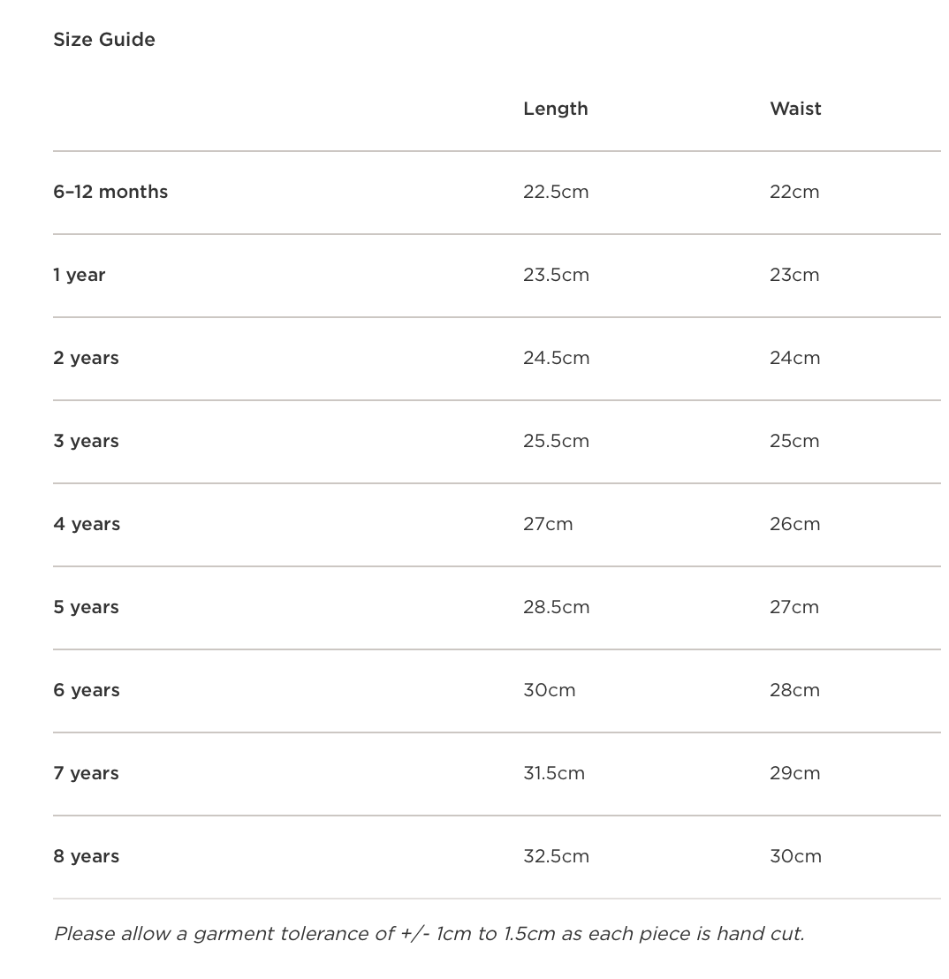This screenshot has width=949, height=979.
Task: Click the 23cm waist for 1 year
Action: (x=794, y=275)
